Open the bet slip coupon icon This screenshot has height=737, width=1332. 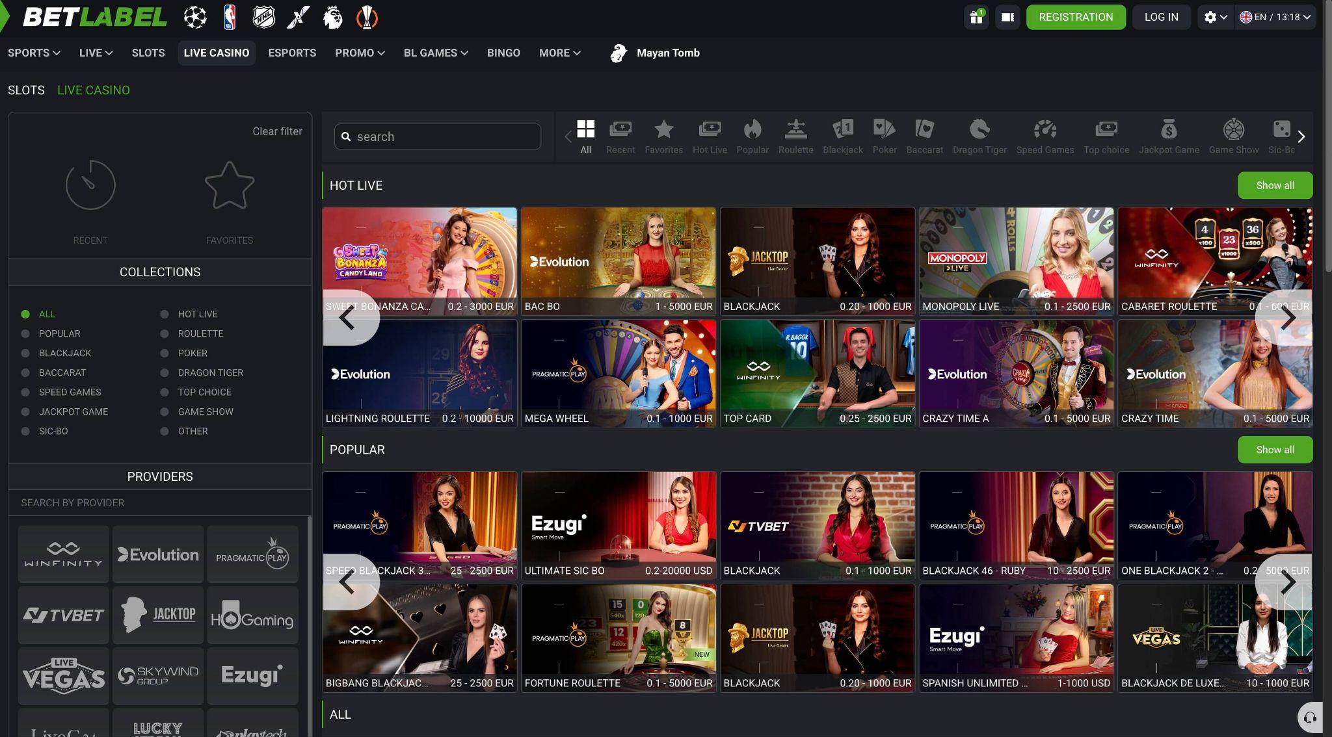click(x=1007, y=17)
